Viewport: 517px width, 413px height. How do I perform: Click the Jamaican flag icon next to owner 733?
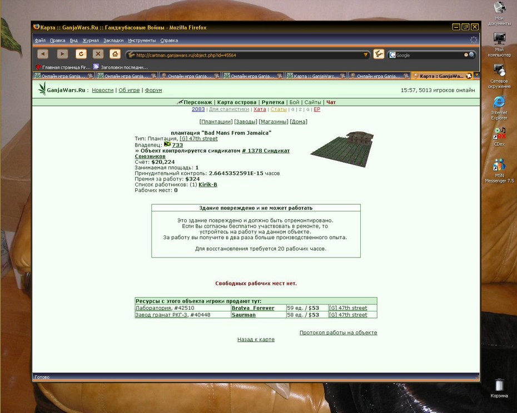pyautogui.click(x=167, y=144)
